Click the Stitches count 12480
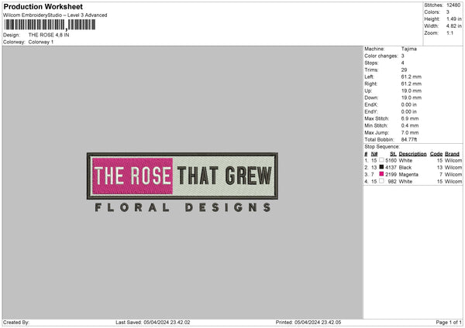This screenshot has width=465, height=328. (453, 5)
